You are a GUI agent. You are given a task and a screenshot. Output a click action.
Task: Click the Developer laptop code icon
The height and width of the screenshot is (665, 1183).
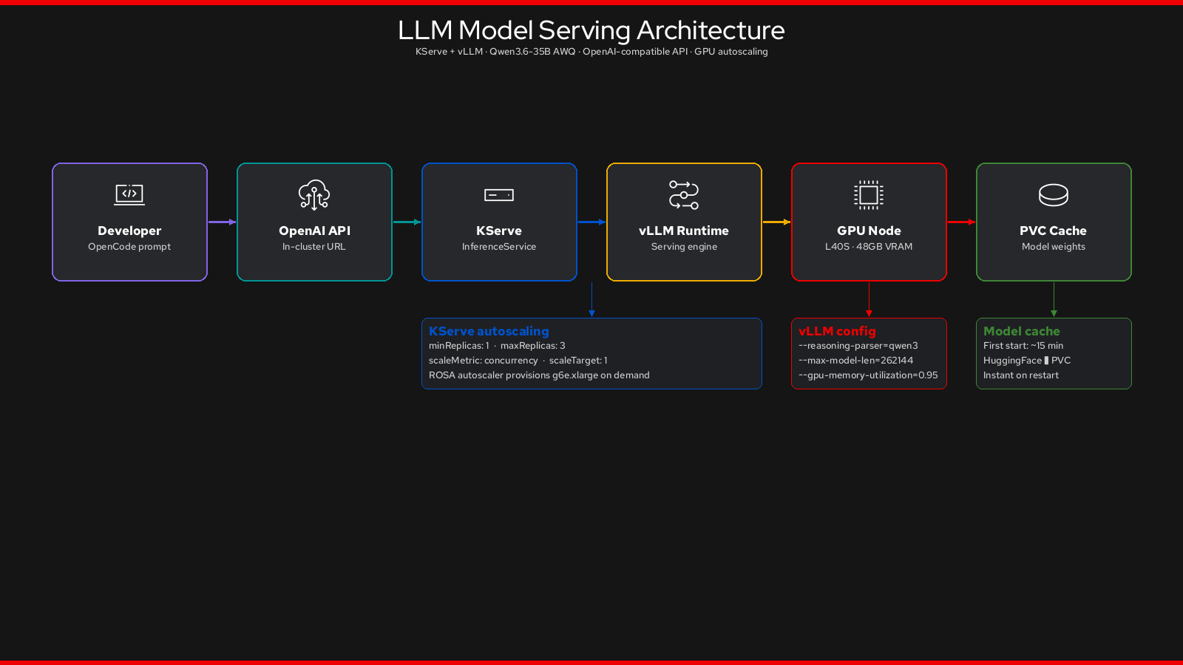pos(129,194)
